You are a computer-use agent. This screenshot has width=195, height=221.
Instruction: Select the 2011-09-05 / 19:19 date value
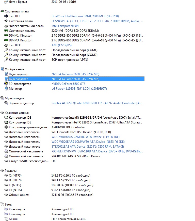point(63,2)
